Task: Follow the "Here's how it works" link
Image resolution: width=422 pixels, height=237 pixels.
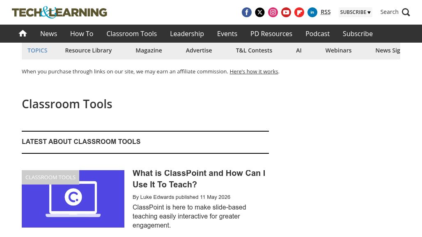Action: click(x=254, y=71)
